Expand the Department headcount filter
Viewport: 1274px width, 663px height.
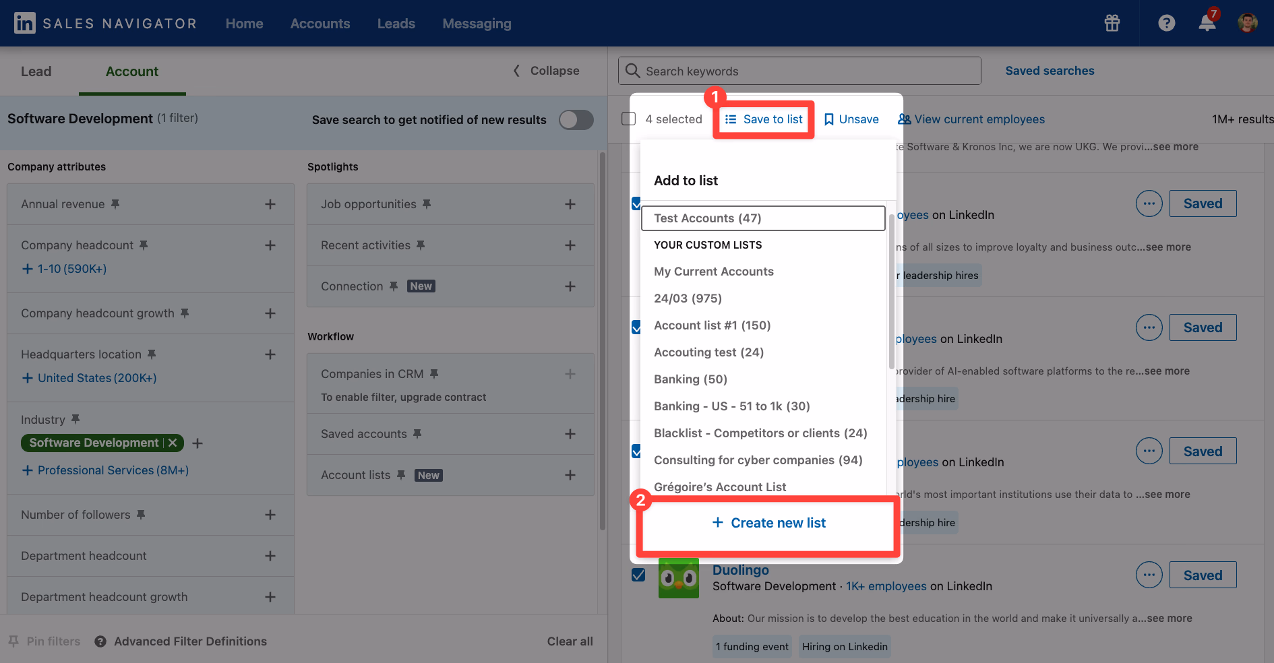[x=270, y=556]
